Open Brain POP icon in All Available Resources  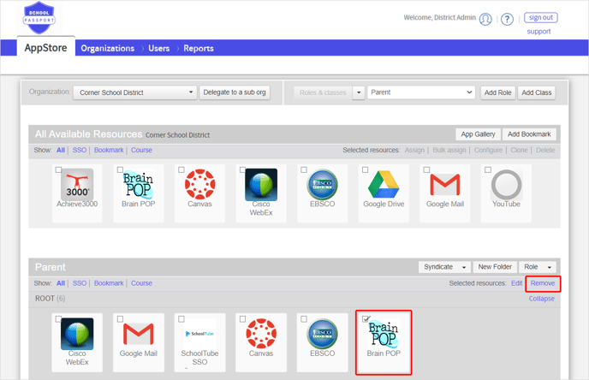click(x=138, y=184)
